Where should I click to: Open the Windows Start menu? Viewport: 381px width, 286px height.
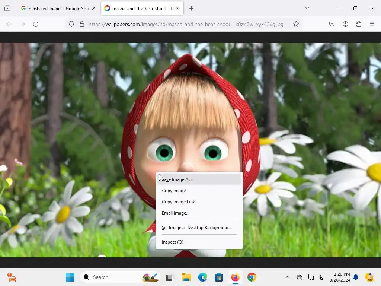(x=70, y=277)
